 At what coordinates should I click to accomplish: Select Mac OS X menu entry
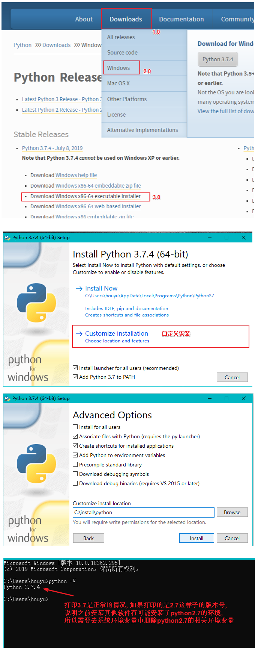(x=144, y=83)
